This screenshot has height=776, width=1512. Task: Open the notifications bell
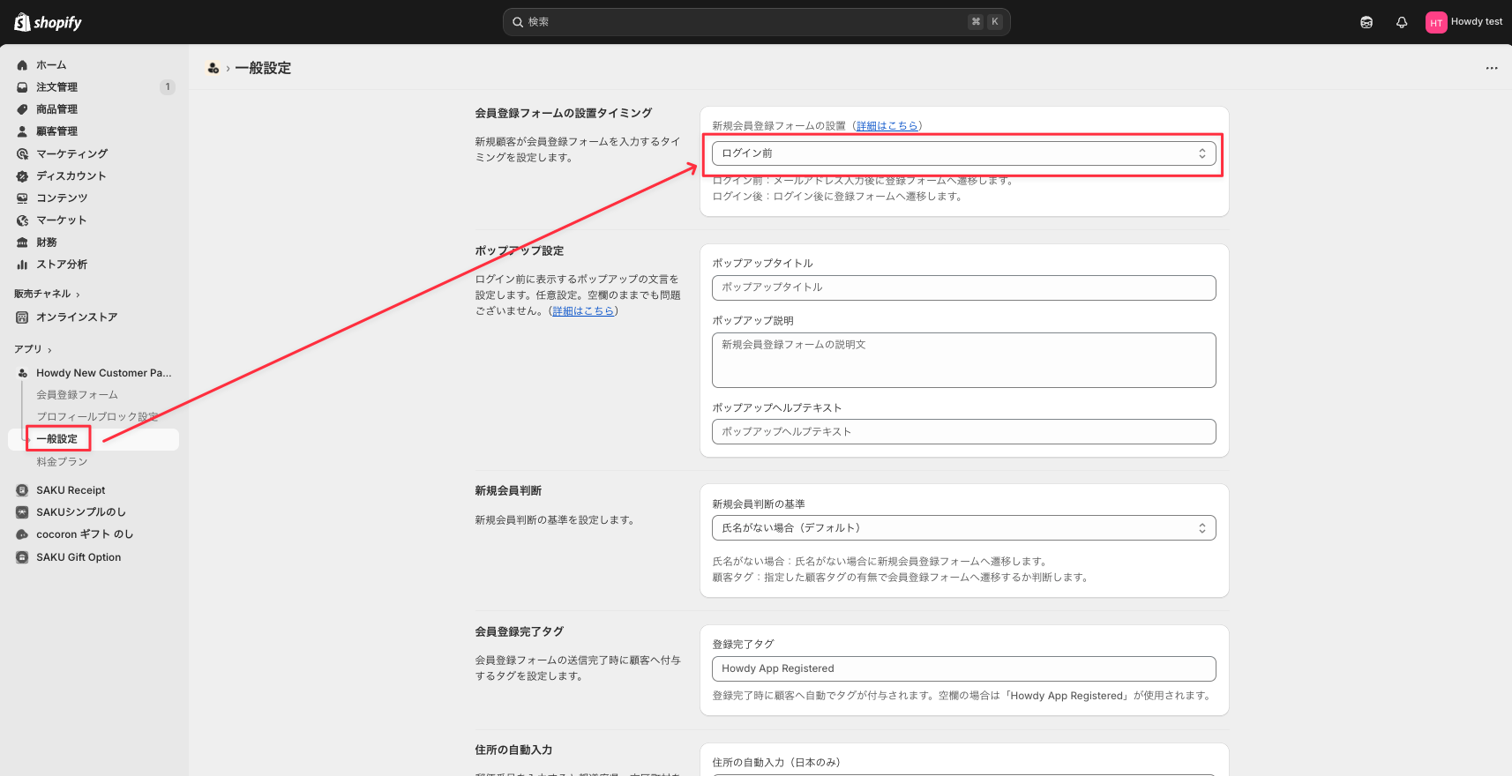(x=1402, y=22)
